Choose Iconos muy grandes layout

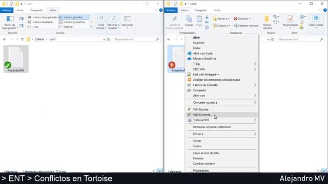(x=43, y=17)
